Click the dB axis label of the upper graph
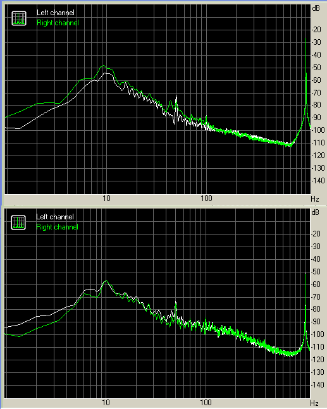The width and height of the screenshot is (327, 409). [316, 8]
